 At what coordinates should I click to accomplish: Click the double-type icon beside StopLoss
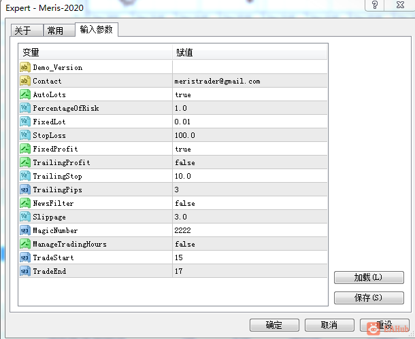click(25, 135)
